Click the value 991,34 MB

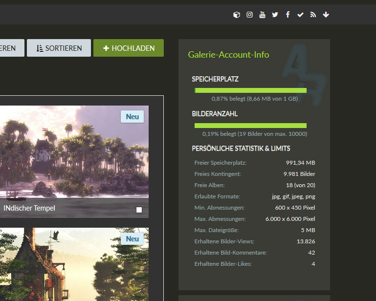301,163
